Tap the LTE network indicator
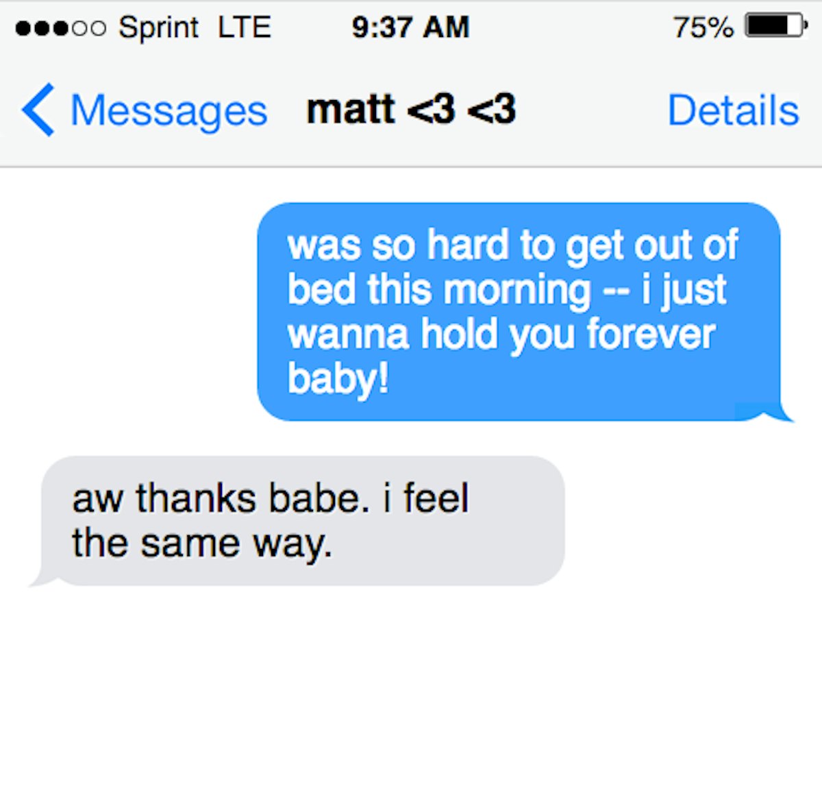The height and width of the screenshot is (795, 822). pos(245,27)
